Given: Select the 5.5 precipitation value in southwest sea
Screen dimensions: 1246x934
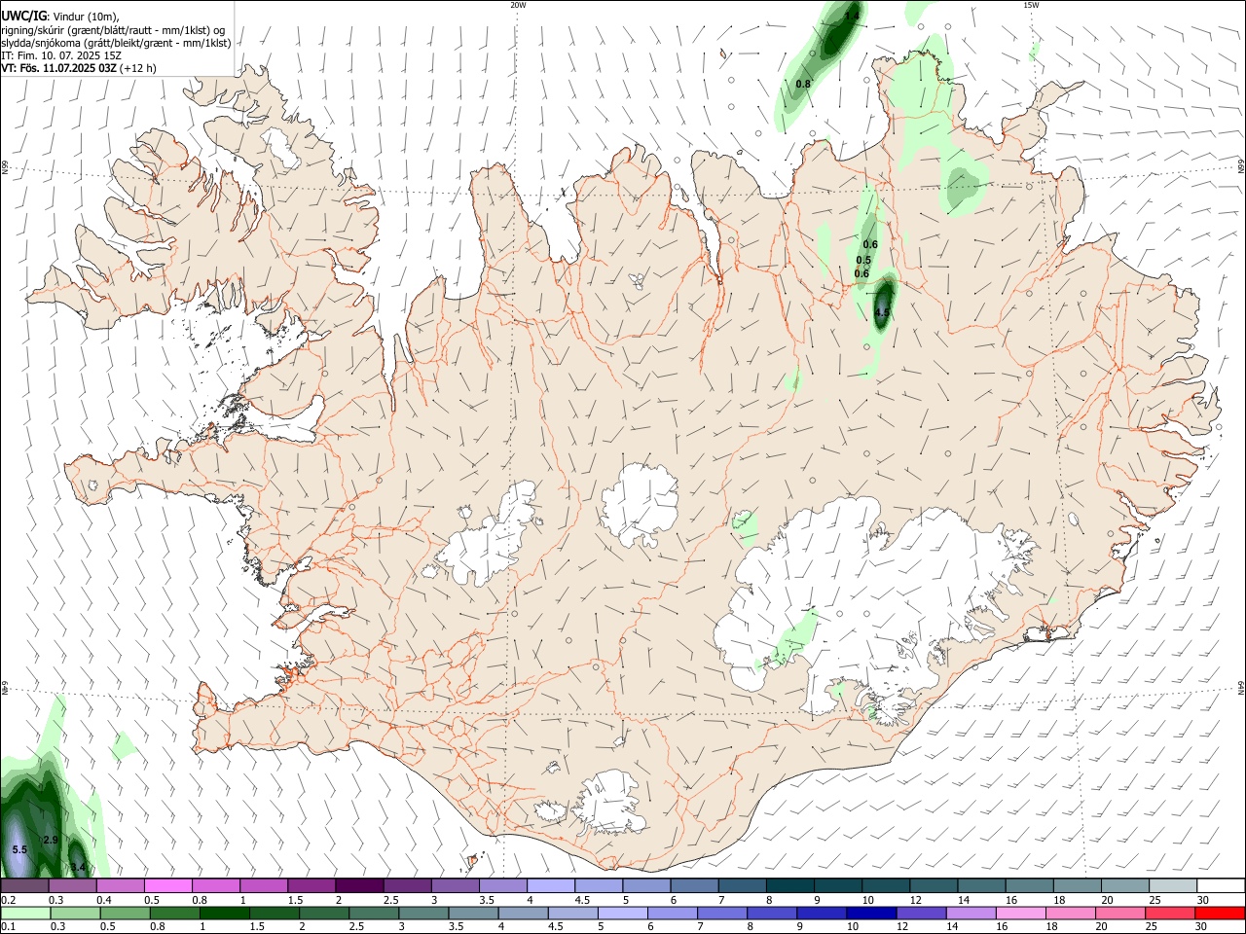Looking at the screenshot, I should [x=19, y=849].
